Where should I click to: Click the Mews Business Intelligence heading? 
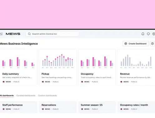(19, 44)
